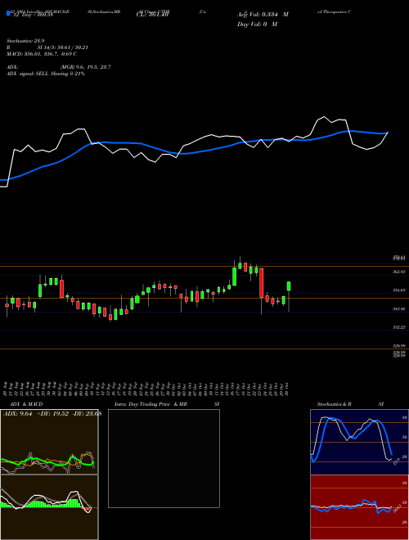Select the 'ADX signal: SELL Slowing @ 21%' text

46,74
